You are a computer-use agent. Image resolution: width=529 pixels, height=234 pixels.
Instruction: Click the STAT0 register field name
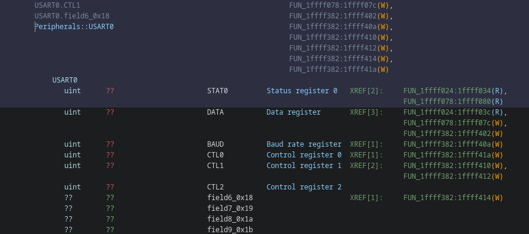pyautogui.click(x=217, y=91)
